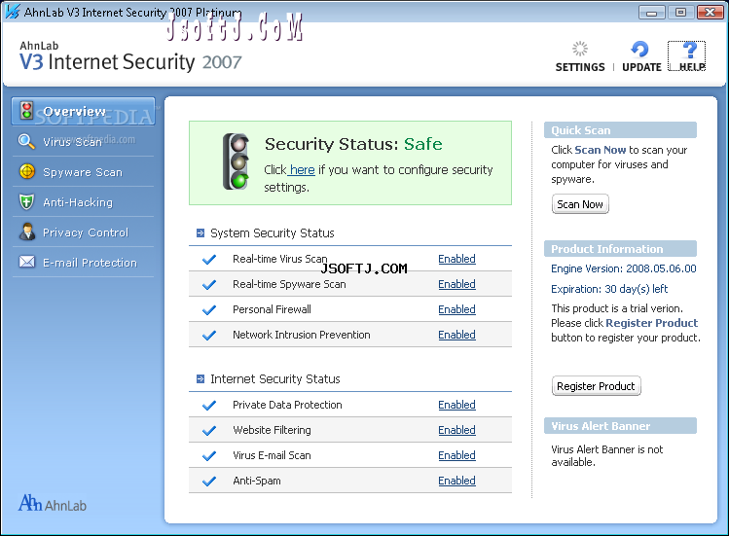Toggle Private Data Protection Enabled link
The height and width of the screenshot is (536, 729).
[x=456, y=405]
